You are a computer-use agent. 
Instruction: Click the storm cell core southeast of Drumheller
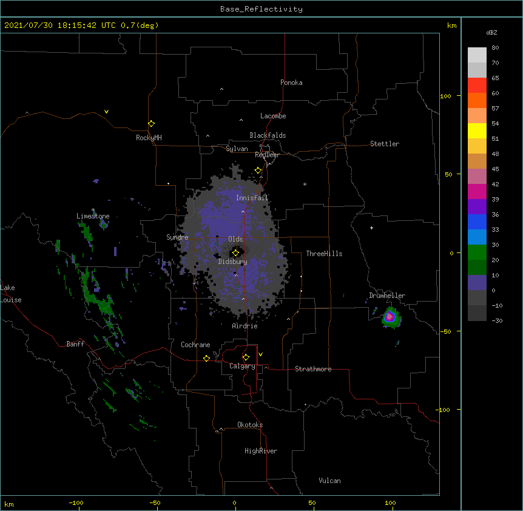(x=390, y=317)
